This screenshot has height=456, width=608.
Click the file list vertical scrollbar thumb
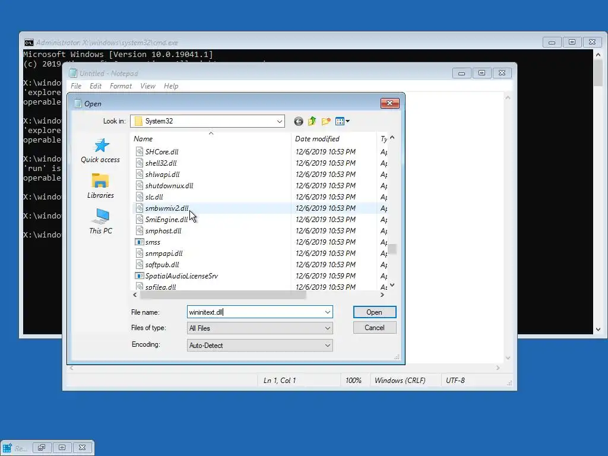coord(392,249)
